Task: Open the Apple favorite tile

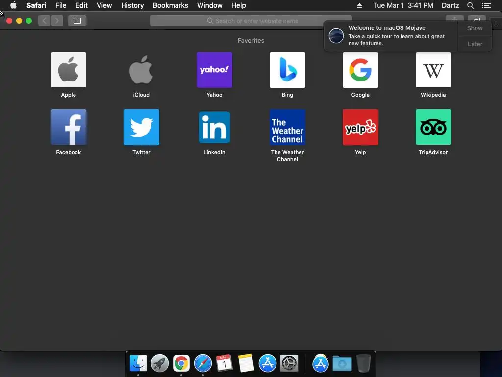Action: pyautogui.click(x=69, y=70)
